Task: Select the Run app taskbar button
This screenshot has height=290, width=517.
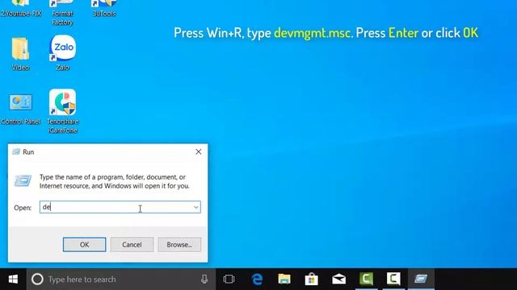Action: (x=421, y=280)
